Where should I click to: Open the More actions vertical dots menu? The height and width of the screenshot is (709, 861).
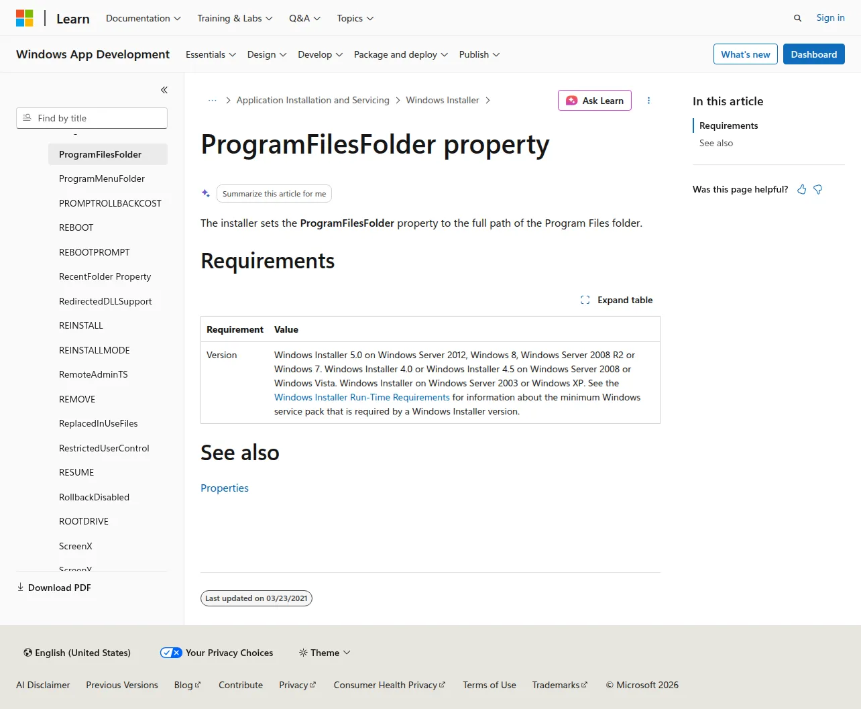click(648, 101)
